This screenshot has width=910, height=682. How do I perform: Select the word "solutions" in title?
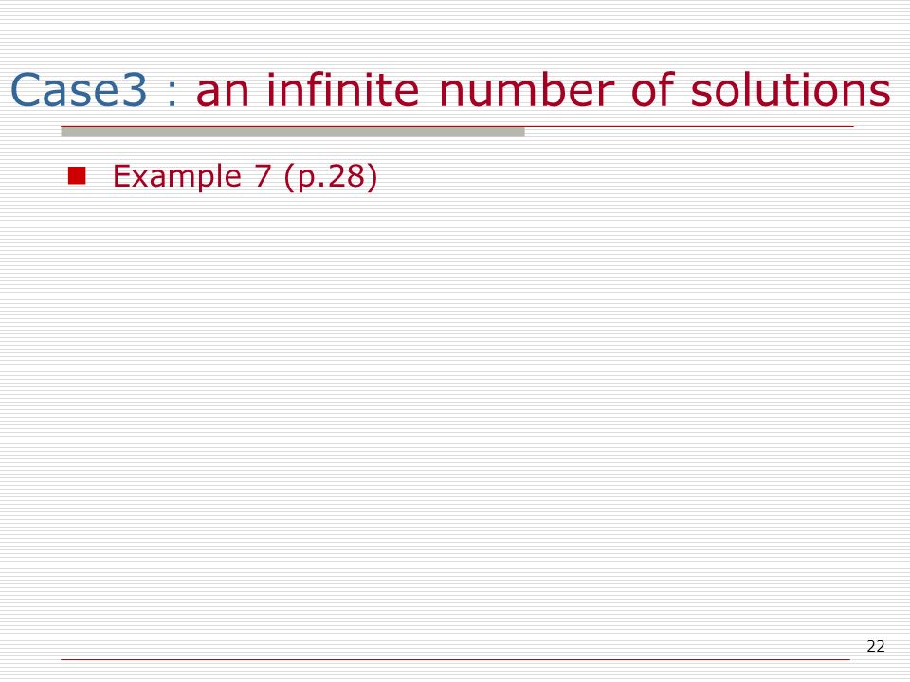pos(791,90)
